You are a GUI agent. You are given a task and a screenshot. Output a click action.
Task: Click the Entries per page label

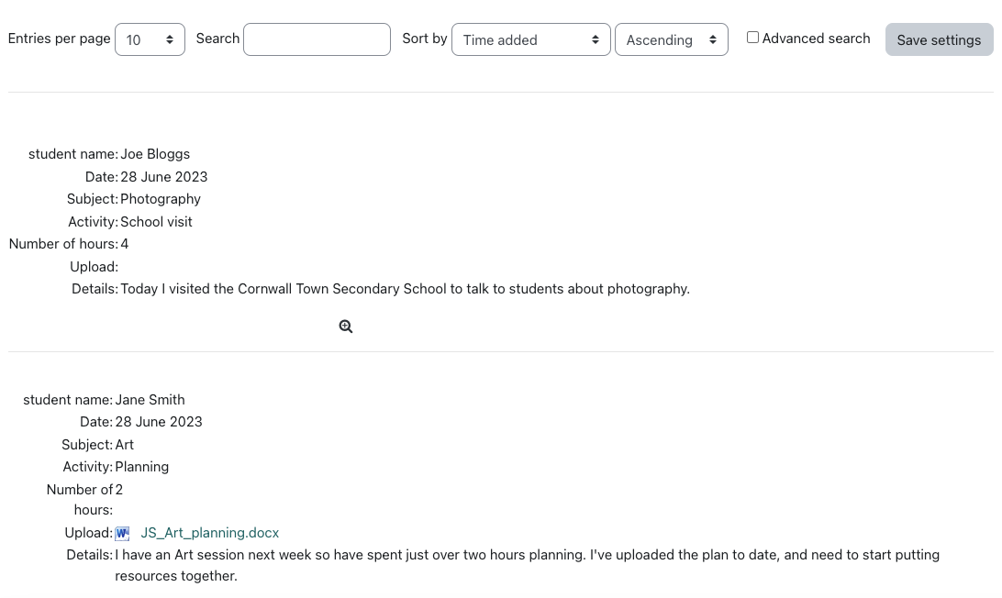point(59,39)
